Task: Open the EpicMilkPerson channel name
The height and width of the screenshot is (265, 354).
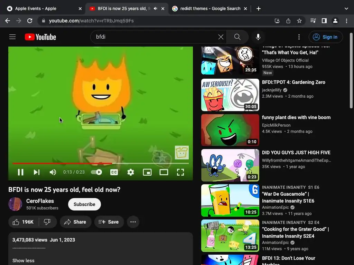Action: pyautogui.click(x=276, y=125)
